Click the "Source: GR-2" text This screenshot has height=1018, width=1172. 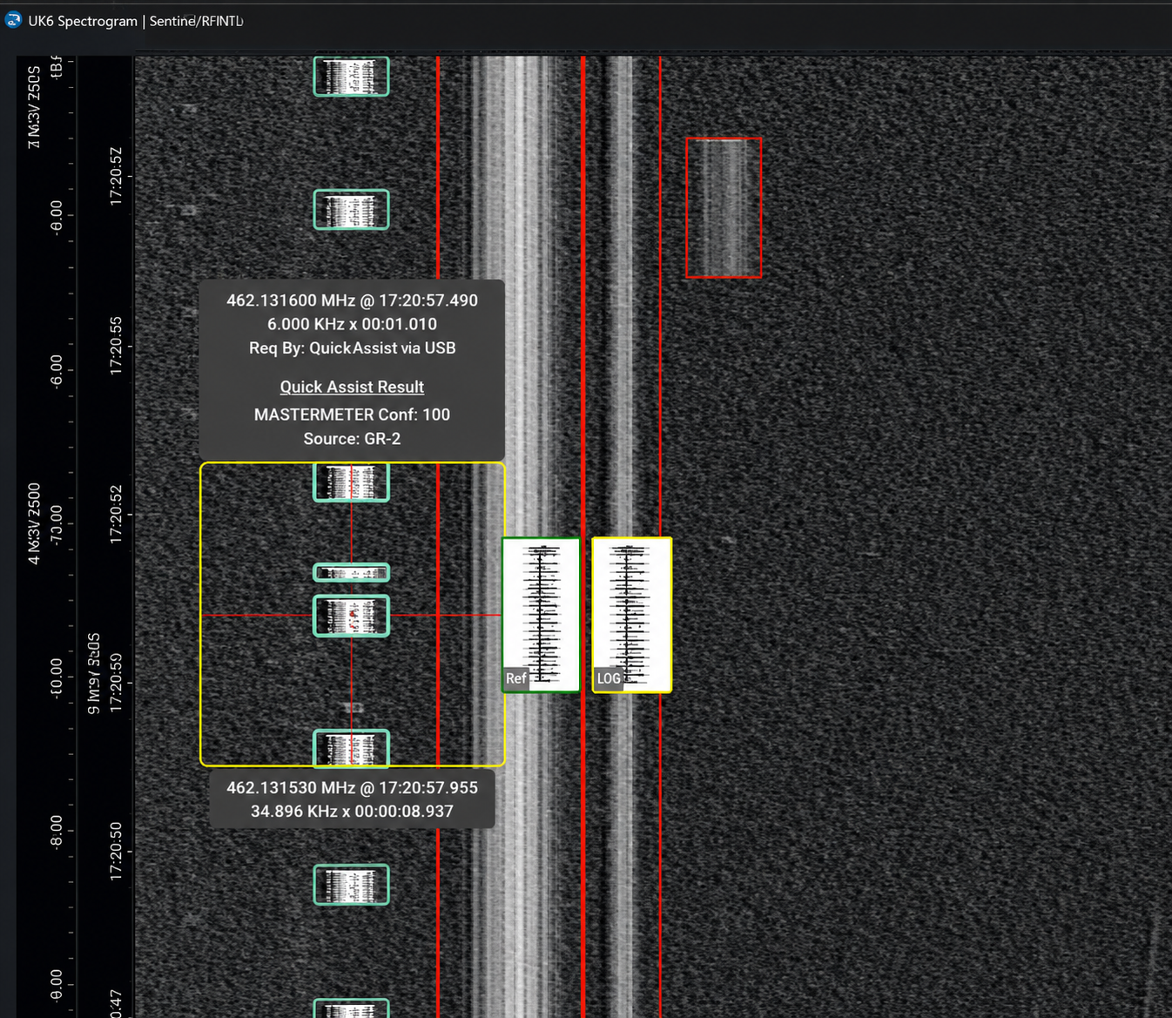pyautogui.click(x=352, y=439)
